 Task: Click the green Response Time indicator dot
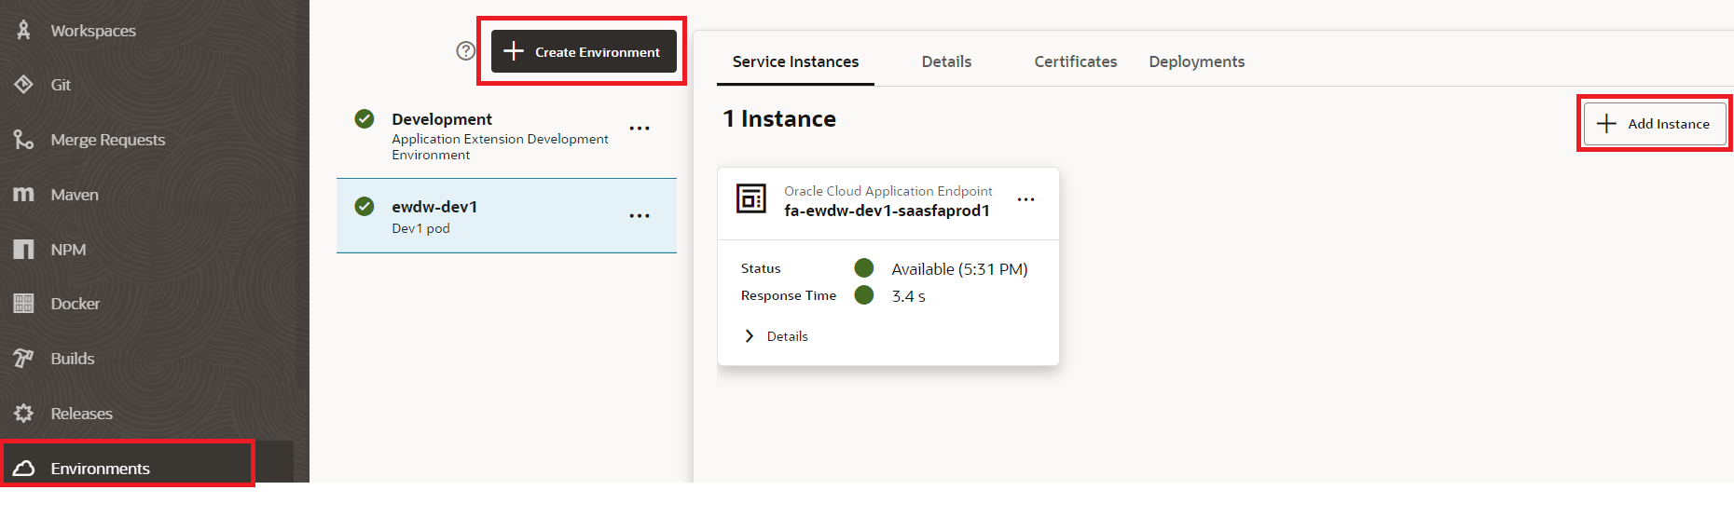point(864,295)
